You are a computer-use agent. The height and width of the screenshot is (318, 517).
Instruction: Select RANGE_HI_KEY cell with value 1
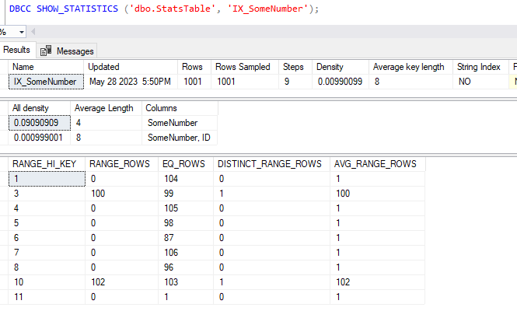[45, 178]
